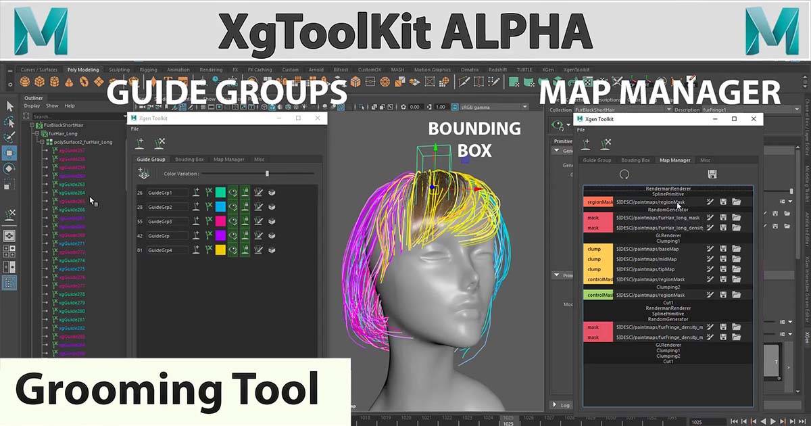Adjust the Color Variation slider handle

point(268,173)
